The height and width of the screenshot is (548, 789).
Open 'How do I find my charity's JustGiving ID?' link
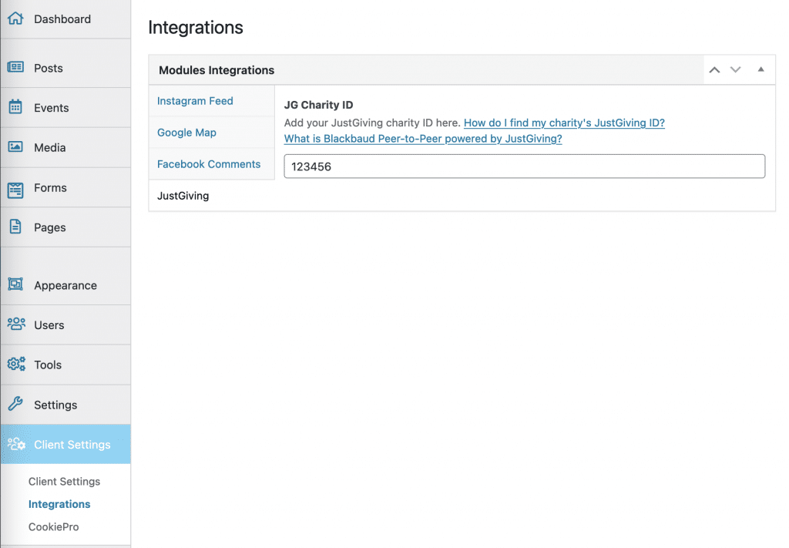[564, 123]
